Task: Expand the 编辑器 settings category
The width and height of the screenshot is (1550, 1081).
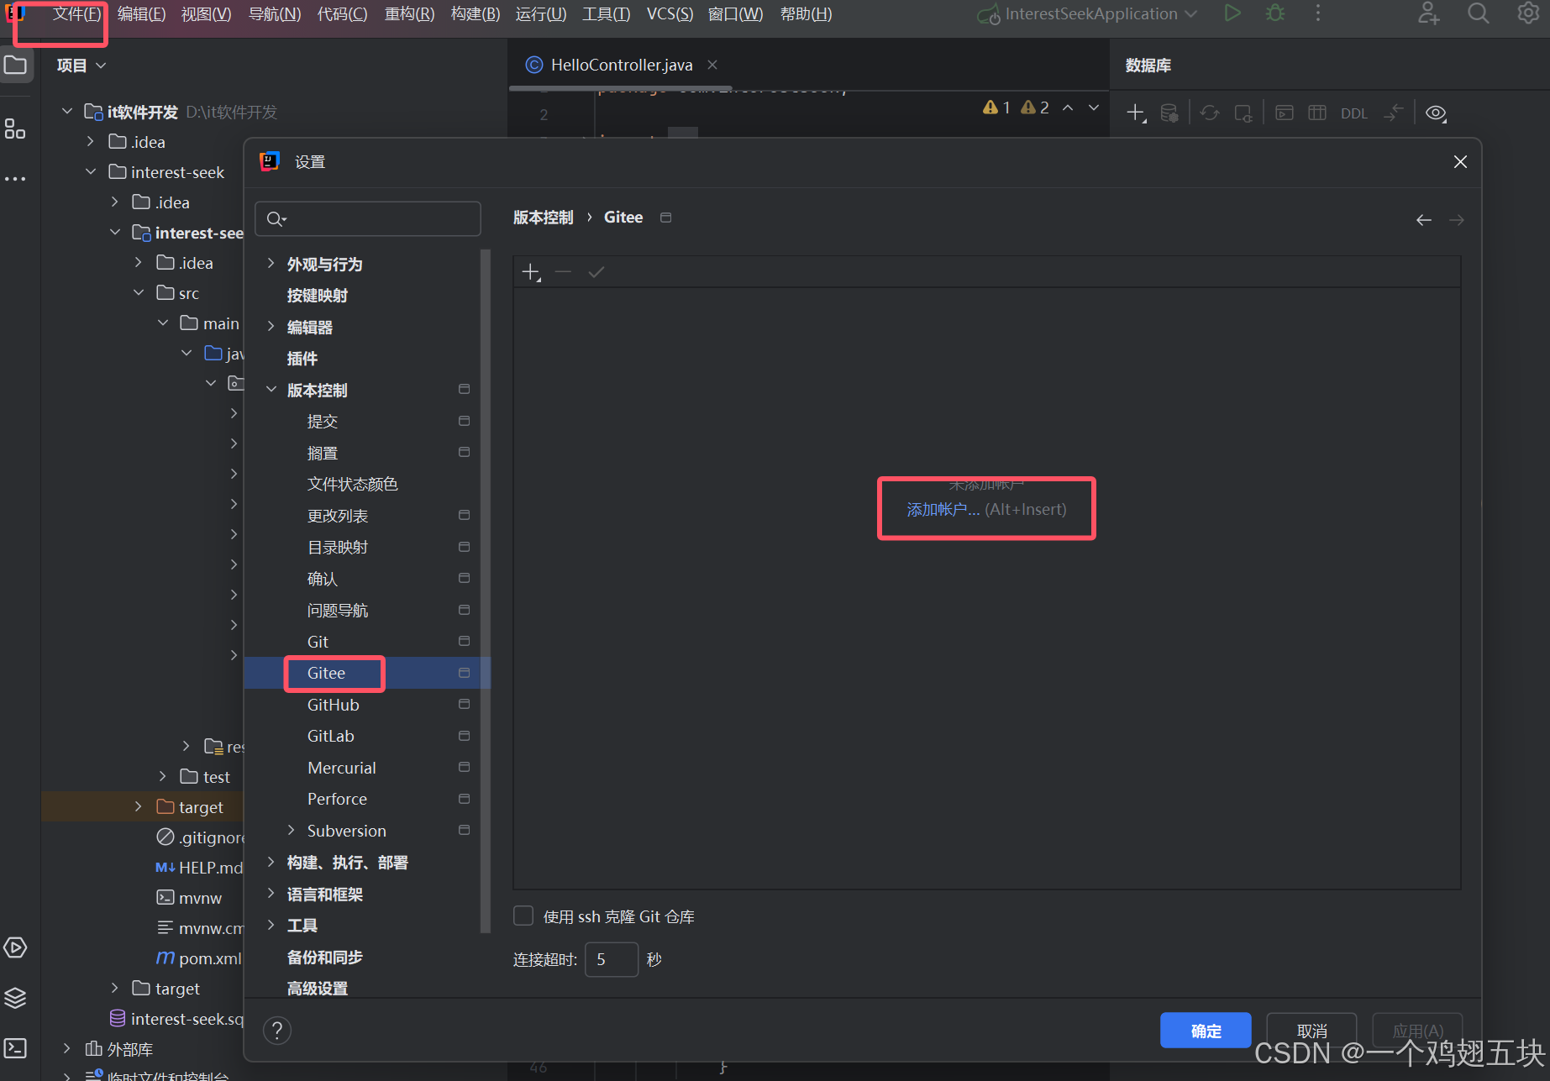Action: (x=271, y=327)
